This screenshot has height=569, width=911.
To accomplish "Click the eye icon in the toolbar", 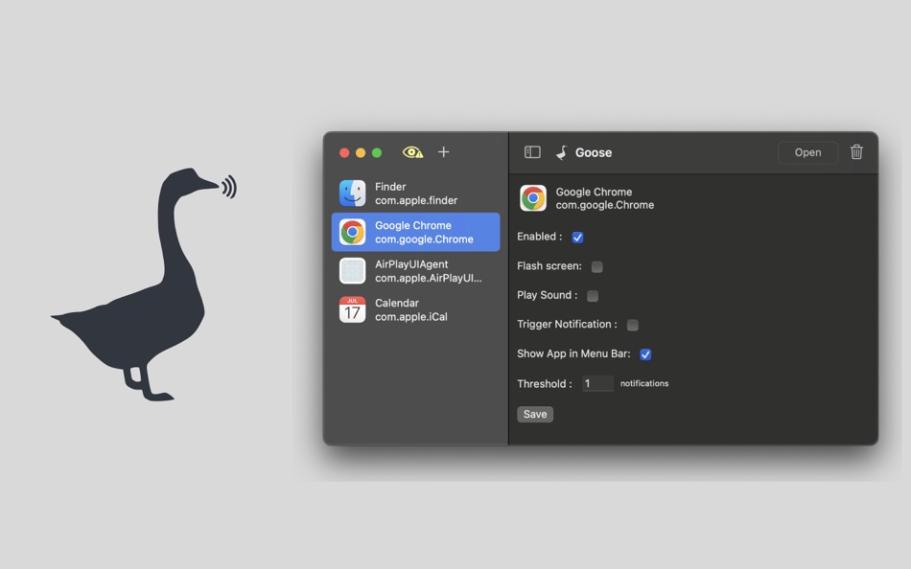I will [x=412, y=152].
